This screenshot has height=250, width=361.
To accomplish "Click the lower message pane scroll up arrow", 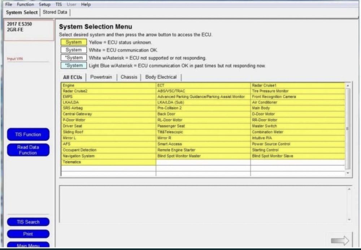I will 349,189.
